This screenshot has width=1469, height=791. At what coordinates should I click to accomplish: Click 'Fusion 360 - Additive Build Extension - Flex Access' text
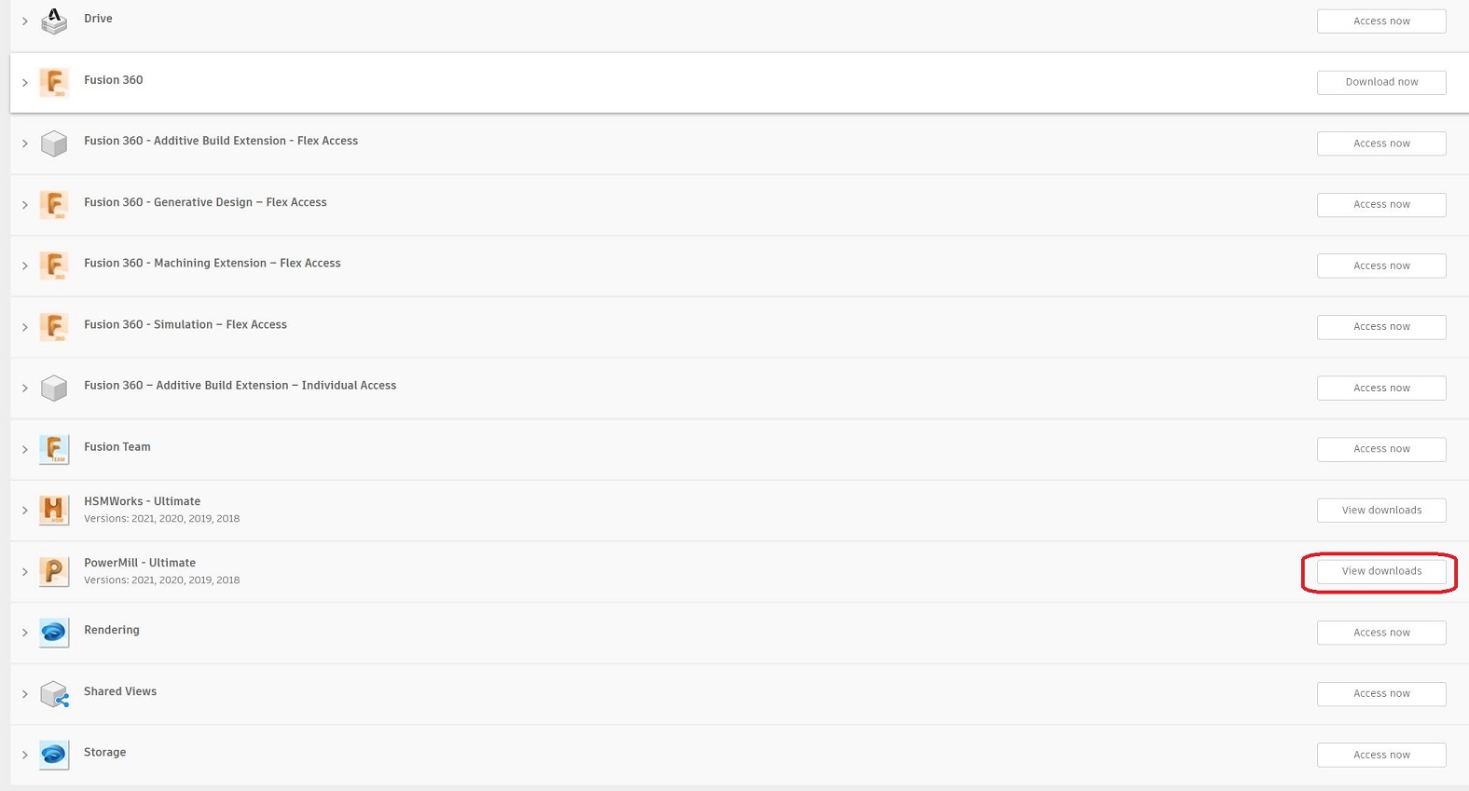click(x=221, y=141)
